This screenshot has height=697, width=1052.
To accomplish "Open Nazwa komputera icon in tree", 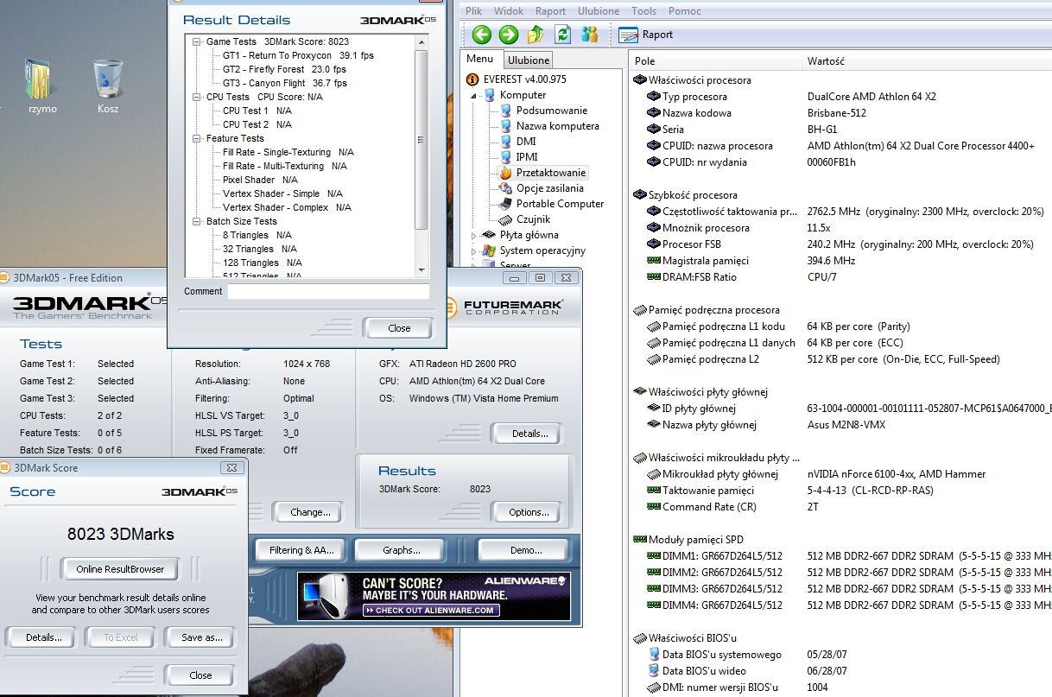I will 506,126.
